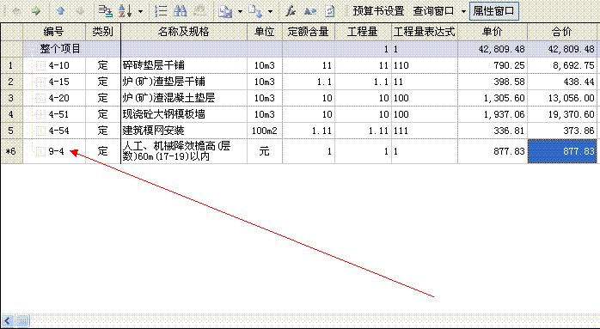Click the 工程量 column header
Image resolution: width=600 pixels, height=329 pixels.
[x=363, y=32]
